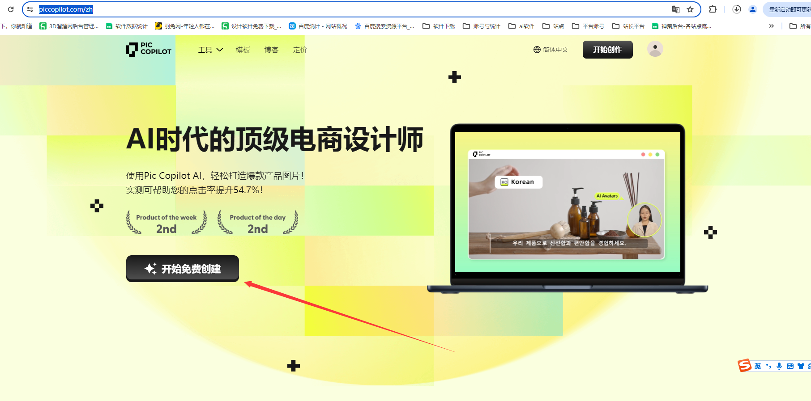Click the 你就知道 bookmark at far left
Image resolution: width=811 pixels, height=401 pixels.
tap(17, 26)
